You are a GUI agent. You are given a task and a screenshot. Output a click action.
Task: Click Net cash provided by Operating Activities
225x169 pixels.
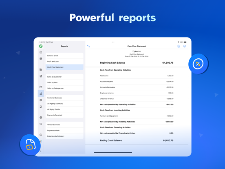(x=118, y=105)
